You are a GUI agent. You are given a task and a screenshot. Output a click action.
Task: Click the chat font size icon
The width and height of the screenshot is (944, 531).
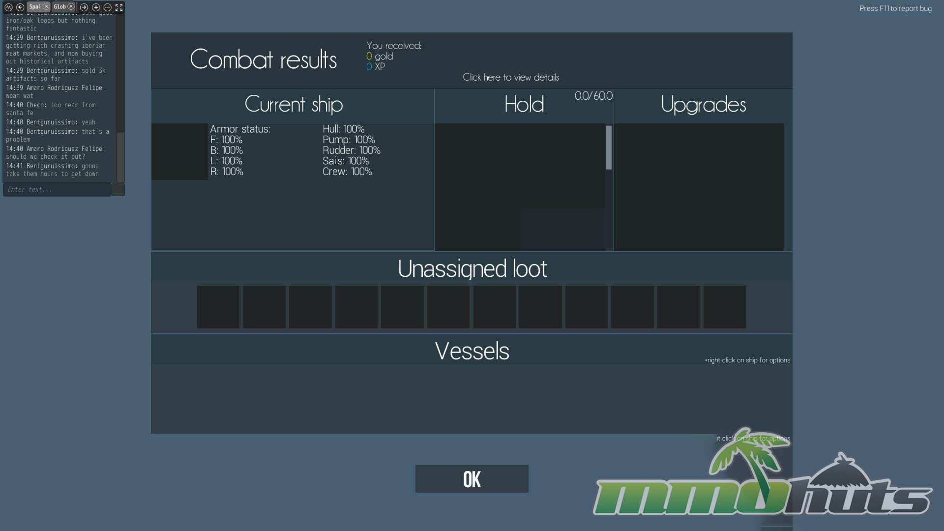pyautogui.click(x=8, y=7)
